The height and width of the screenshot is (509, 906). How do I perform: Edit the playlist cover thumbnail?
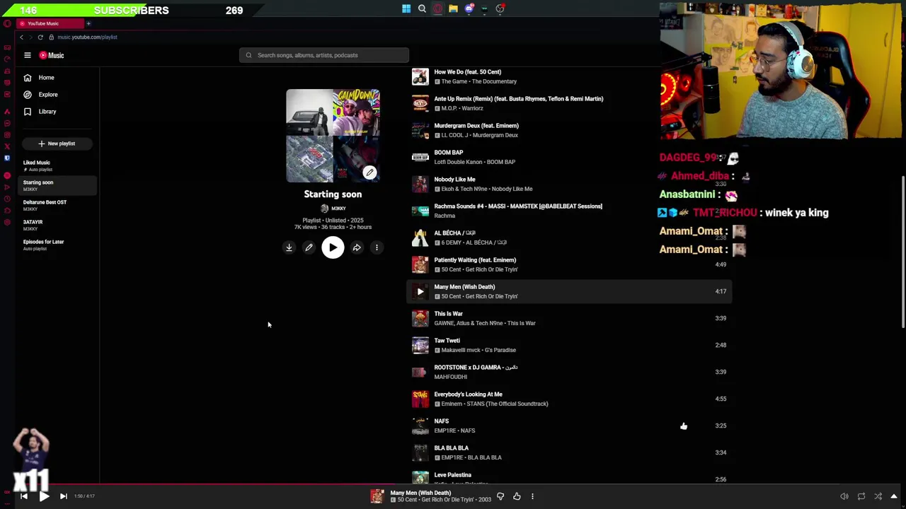point(369,172)
